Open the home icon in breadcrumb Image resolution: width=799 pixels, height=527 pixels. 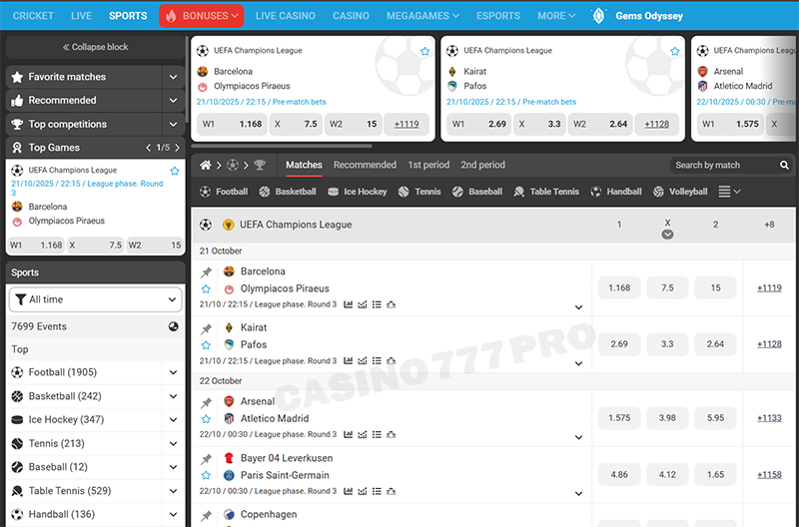(206, 165)
